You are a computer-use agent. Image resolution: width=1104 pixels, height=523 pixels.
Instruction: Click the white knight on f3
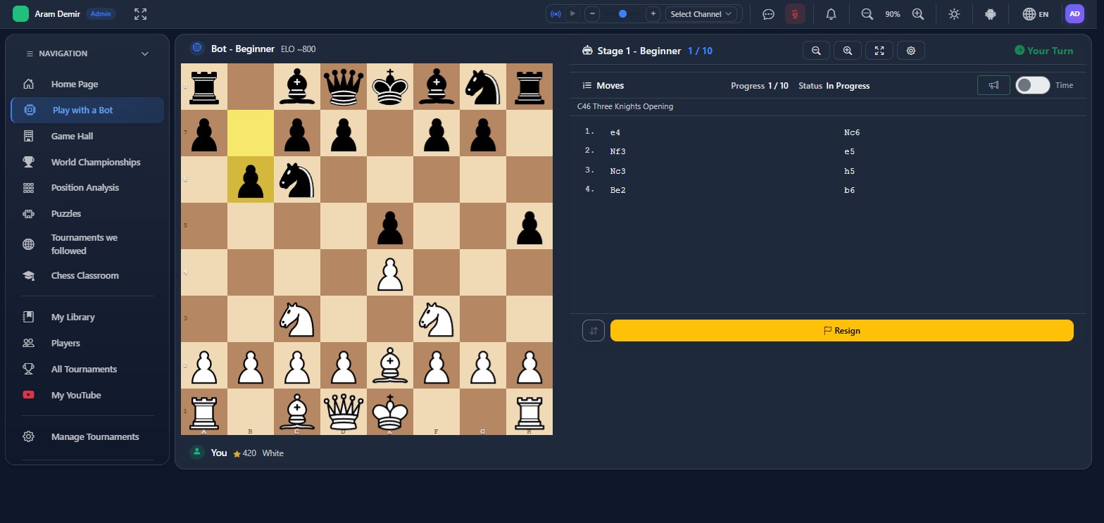pos(437,319)
